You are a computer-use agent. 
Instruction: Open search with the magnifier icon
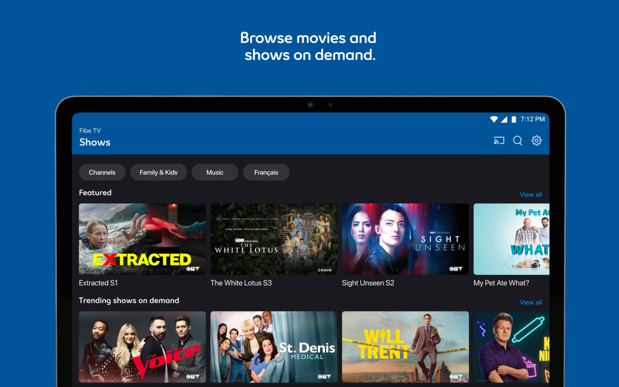click(518, 141)
